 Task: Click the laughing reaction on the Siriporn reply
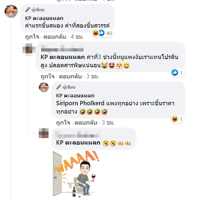coord(174,119)
